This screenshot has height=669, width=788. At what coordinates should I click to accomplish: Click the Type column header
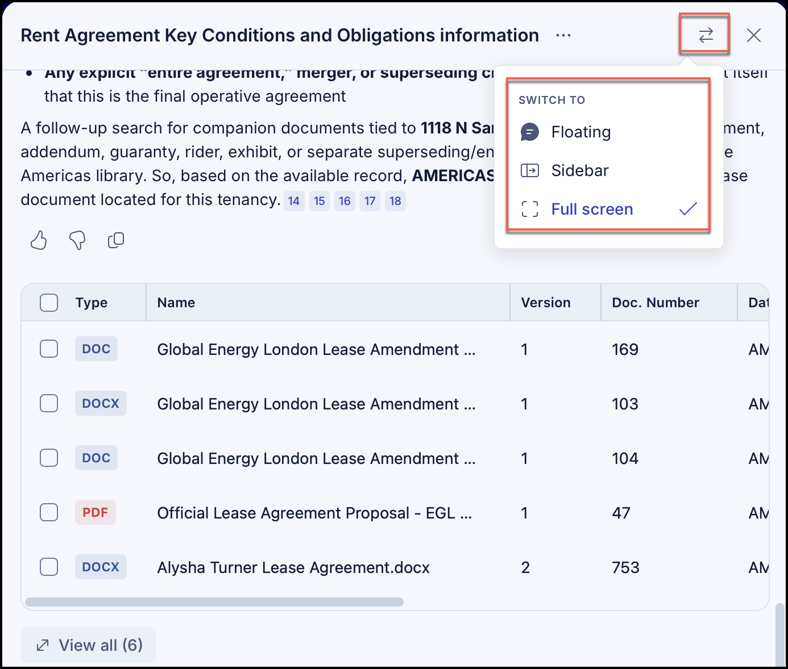tap(92, 303)
